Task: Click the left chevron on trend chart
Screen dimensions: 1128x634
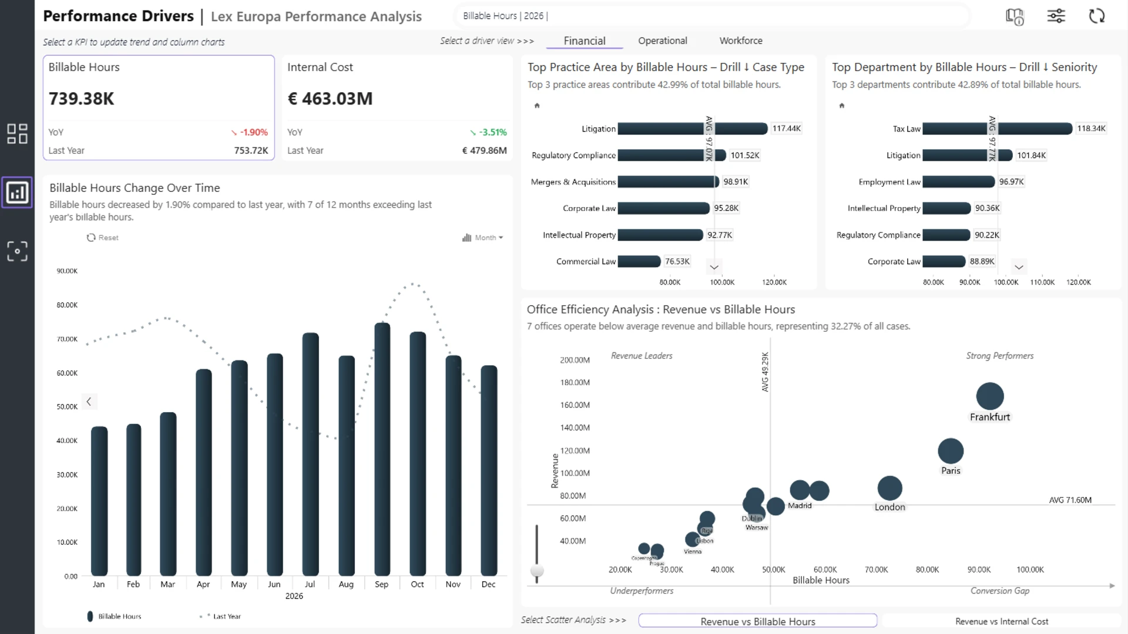Action: 89,402
